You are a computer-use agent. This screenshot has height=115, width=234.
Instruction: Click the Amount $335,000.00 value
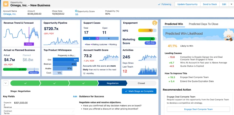tap(34, 14)
